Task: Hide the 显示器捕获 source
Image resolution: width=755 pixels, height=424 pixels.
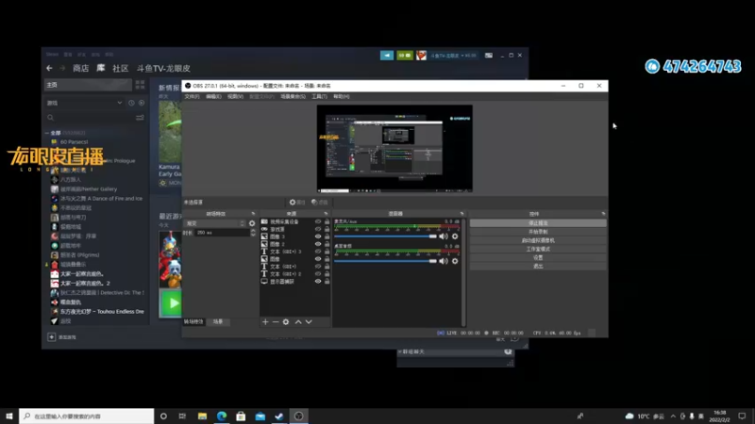Action: 318,281
